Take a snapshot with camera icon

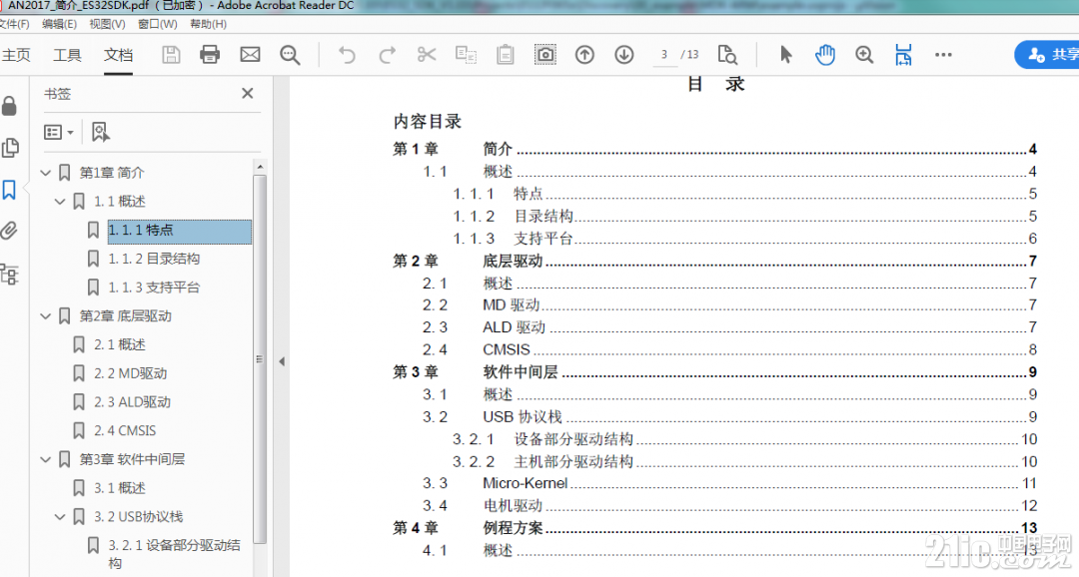pos(545,54)
